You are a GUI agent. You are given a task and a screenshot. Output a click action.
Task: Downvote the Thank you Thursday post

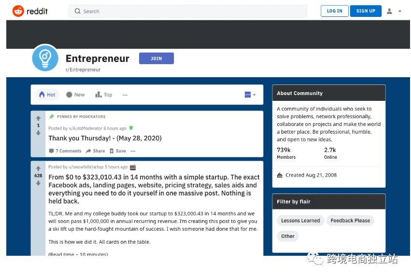tap(38, 133)
